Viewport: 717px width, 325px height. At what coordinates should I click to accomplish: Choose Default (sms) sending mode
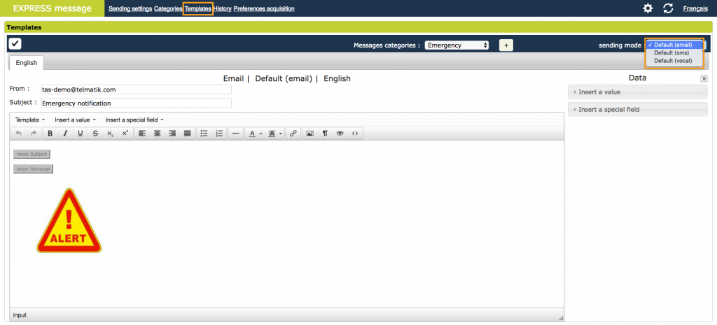pyautogui.click(x=674, y=52)
